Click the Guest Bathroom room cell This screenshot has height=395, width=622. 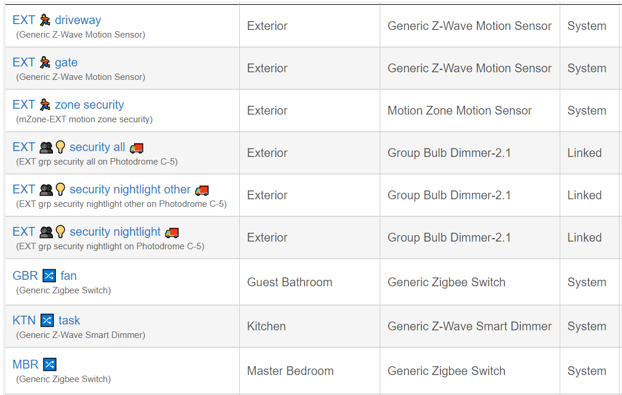[290, 282]
